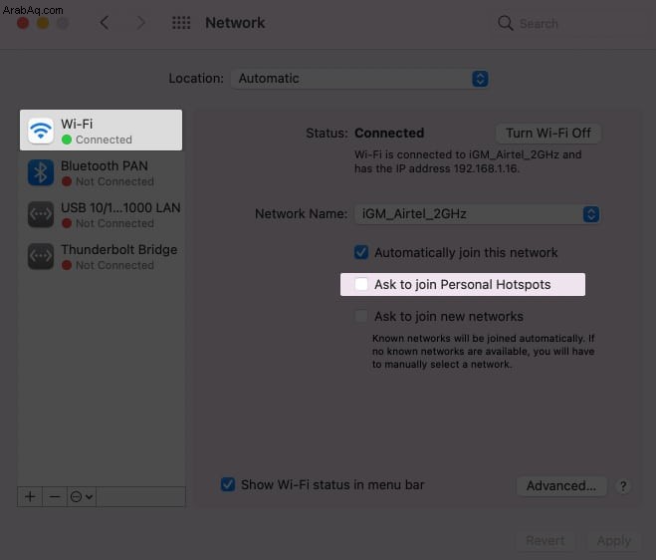The width and height of the screenshot is (656, 560).
Task: Open help with the question mark button
Action: [623, 486]
